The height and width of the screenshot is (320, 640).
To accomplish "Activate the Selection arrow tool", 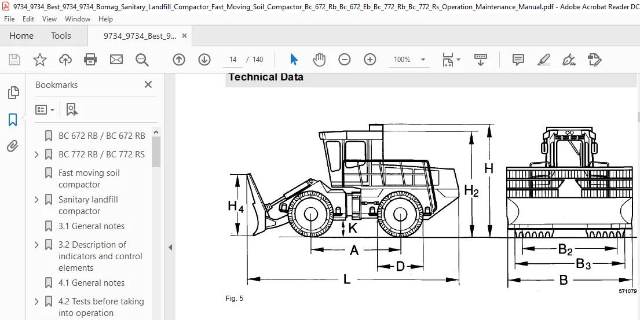I will (294, 60).
